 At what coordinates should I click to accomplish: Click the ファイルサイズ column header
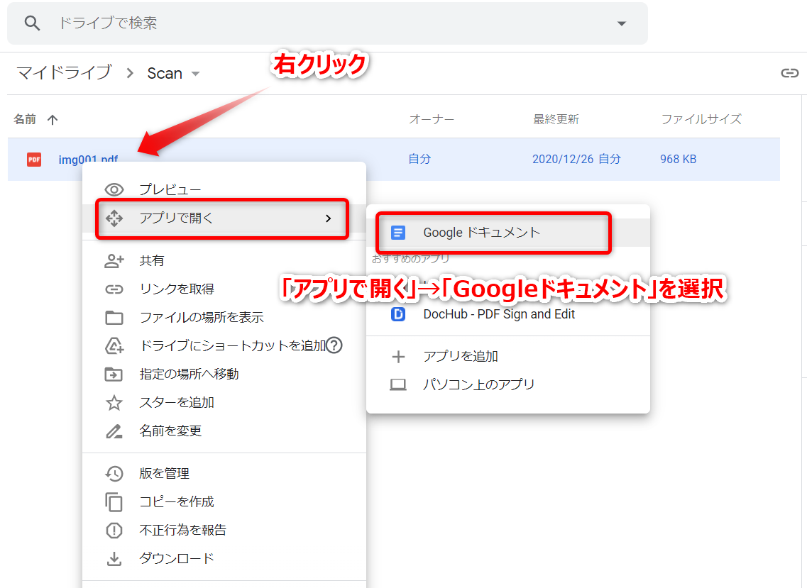701,119
